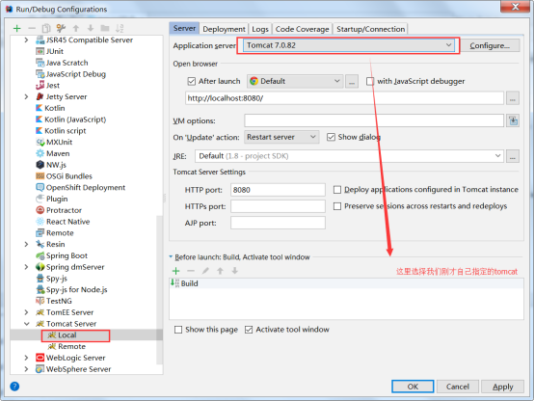Click the Apply button
This screenshot has width=534, height=401.
[x=502, y=387]
